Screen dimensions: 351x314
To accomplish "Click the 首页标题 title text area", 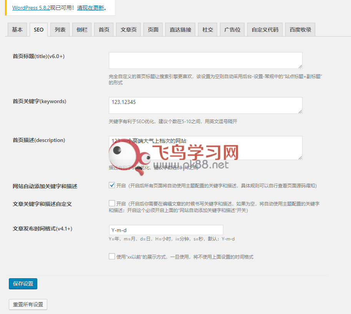I will click(205, 60).
